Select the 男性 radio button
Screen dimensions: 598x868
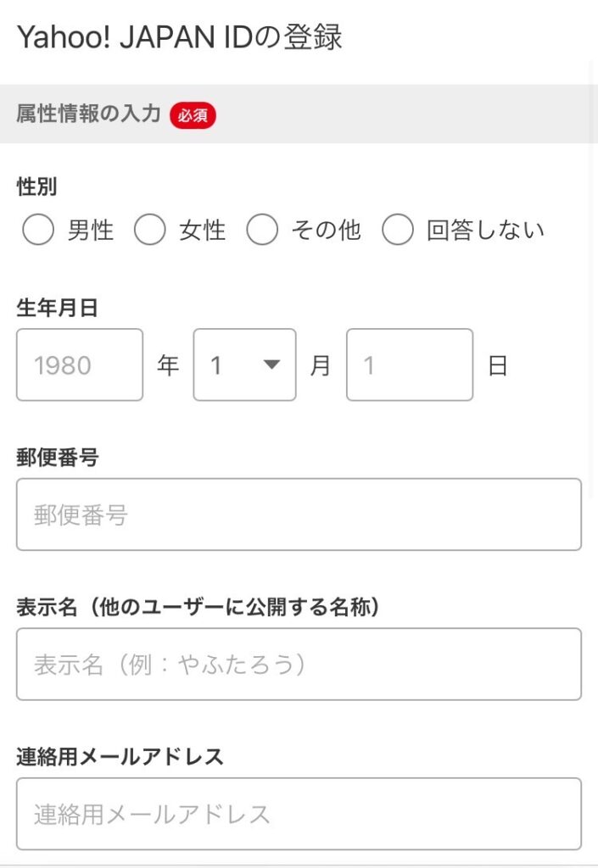click(x=38, y=230)
